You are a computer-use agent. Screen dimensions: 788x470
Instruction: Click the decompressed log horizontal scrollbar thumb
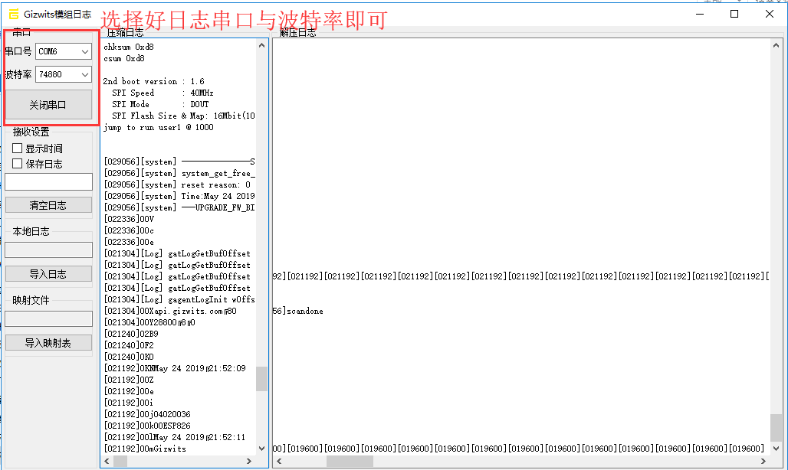349,462
